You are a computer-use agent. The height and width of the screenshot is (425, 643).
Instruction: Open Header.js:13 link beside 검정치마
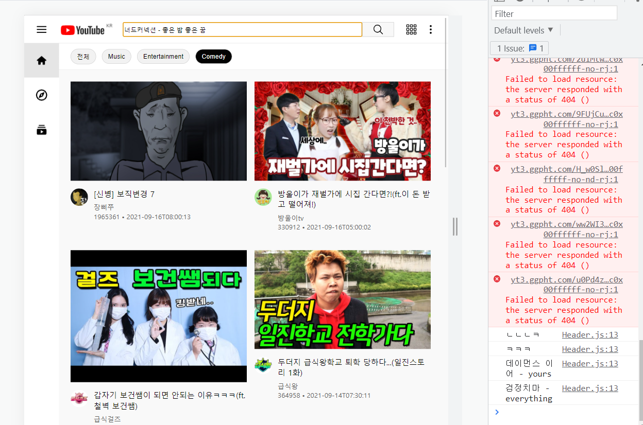pyautogui.click(x=590, y=388)
